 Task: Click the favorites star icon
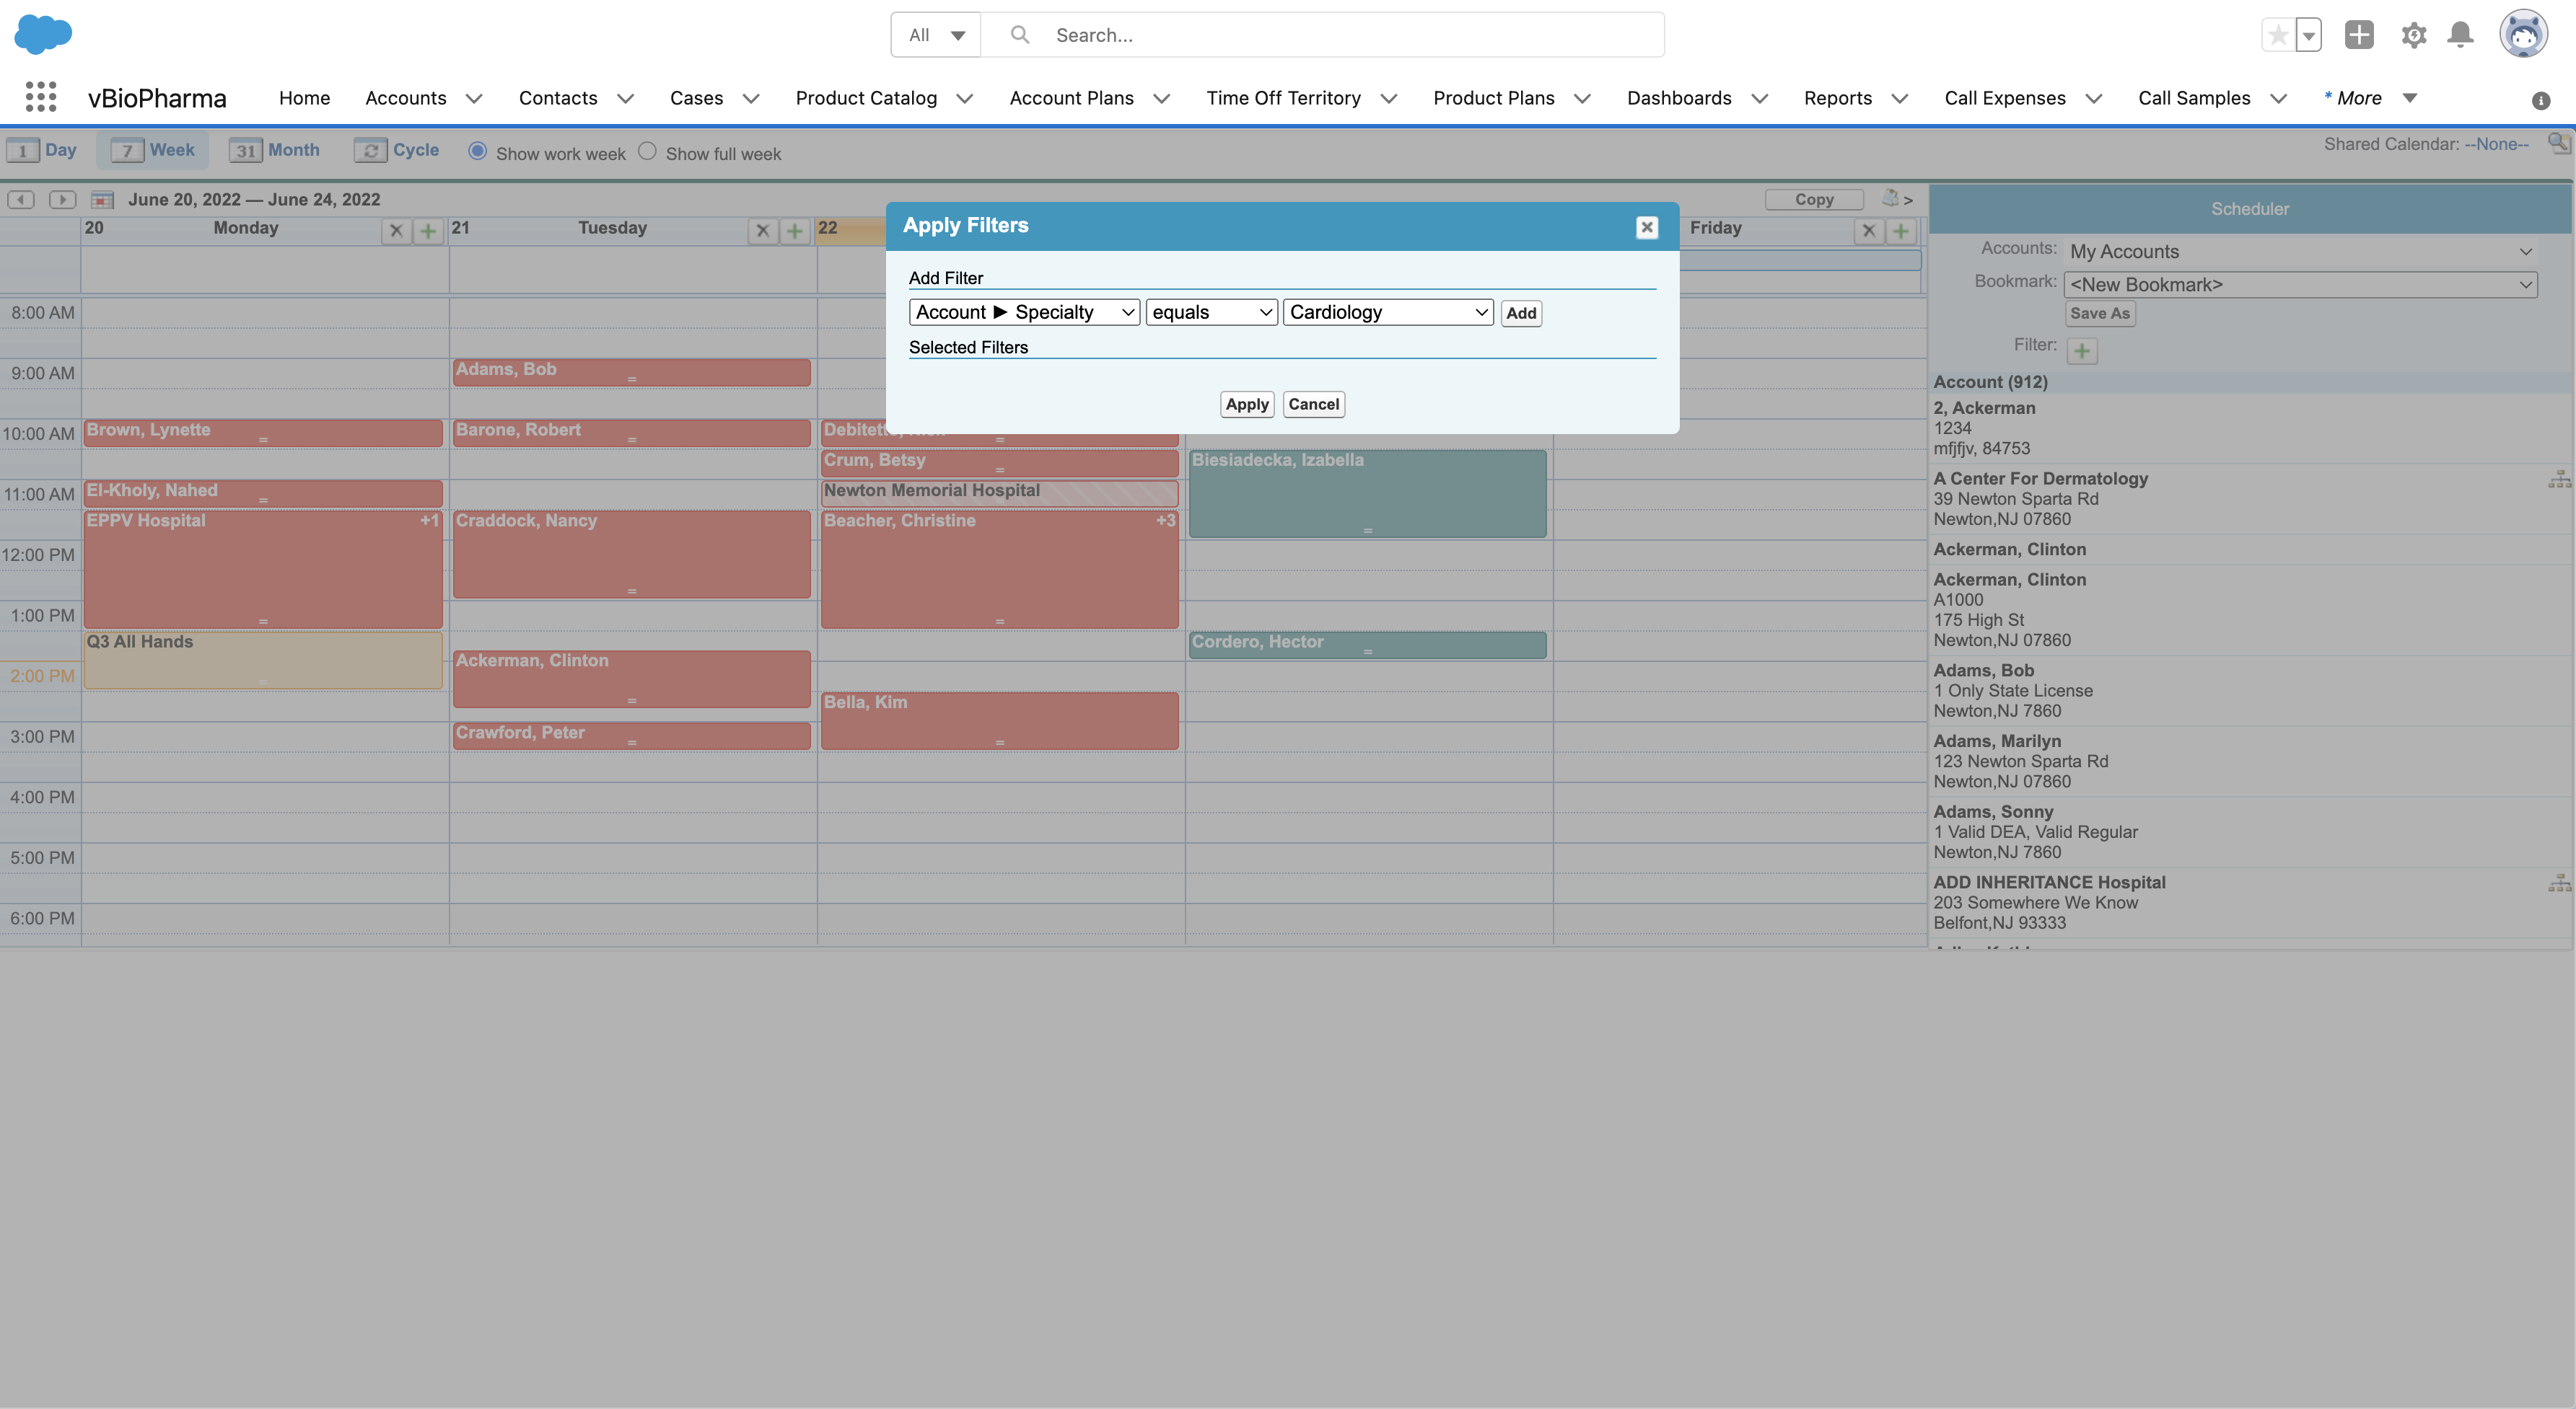click(x=2278, y=35)
